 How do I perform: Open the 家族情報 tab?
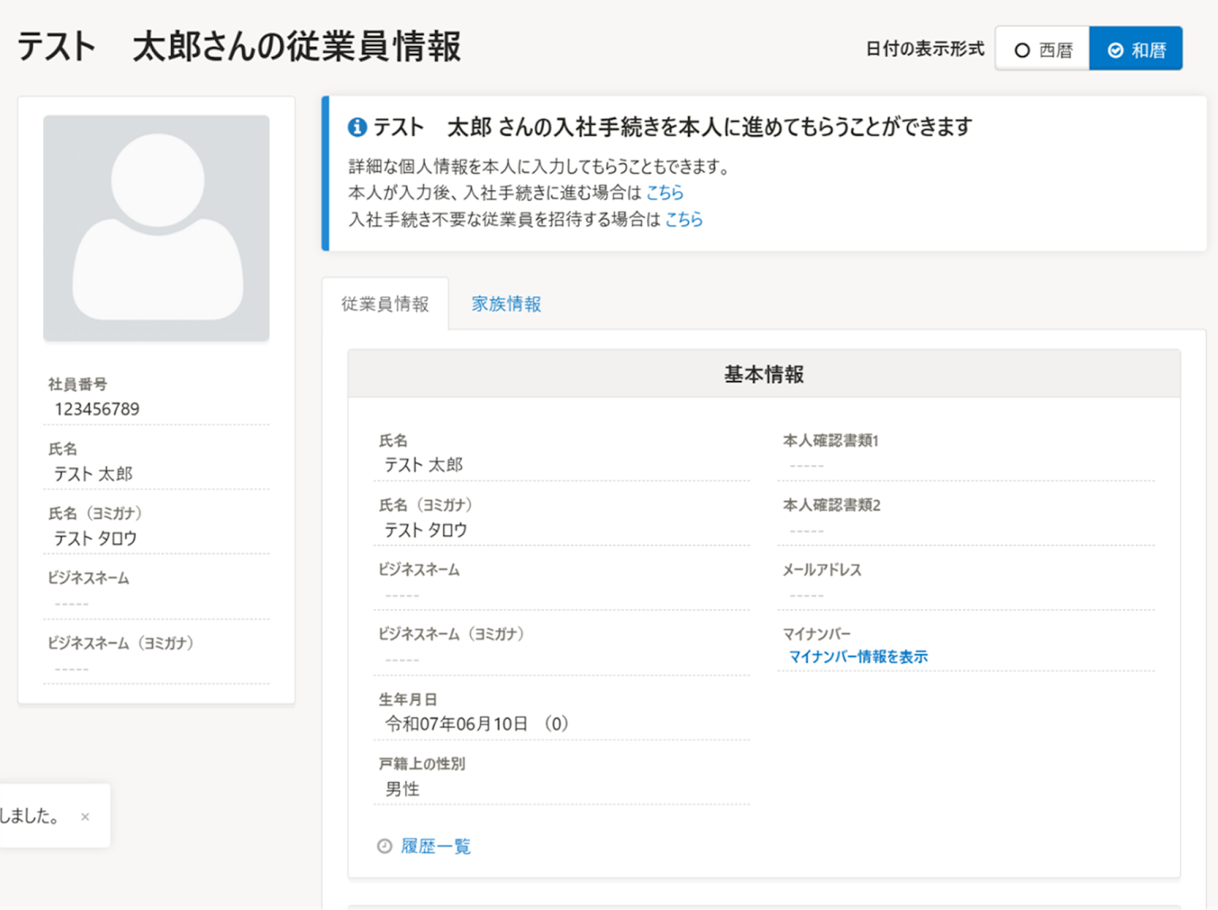[506, 304]
